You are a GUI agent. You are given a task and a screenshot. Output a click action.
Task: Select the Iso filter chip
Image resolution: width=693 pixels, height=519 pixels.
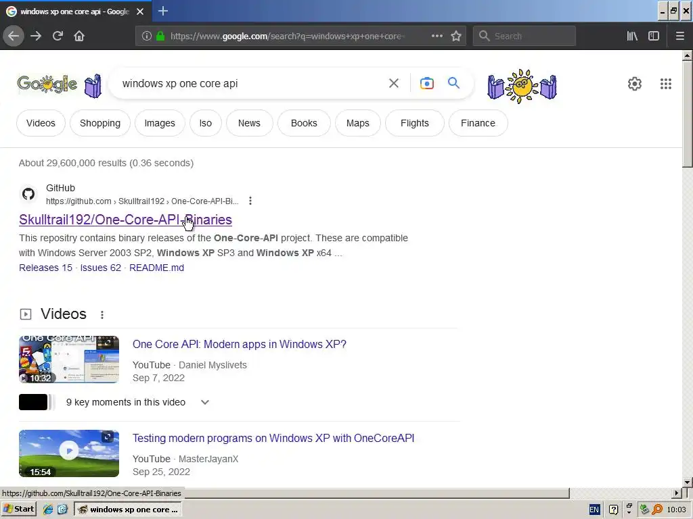point(206,123)
